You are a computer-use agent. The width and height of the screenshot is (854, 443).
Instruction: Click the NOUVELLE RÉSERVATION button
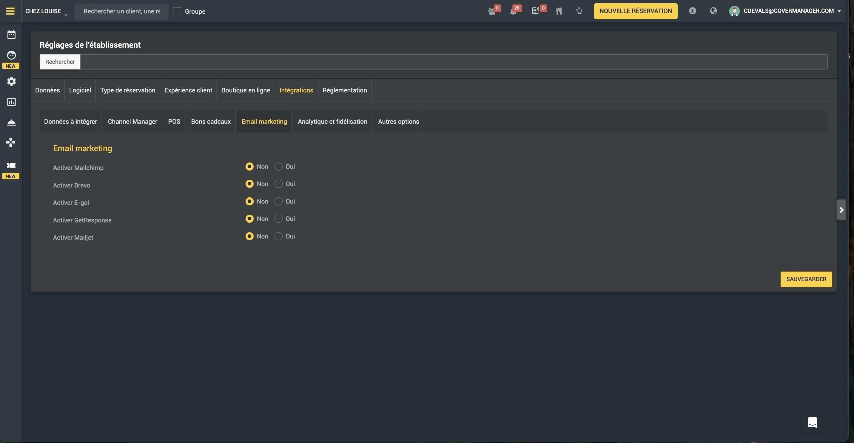635,11
